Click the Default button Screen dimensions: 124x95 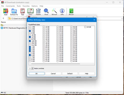click(x=70, y=73)
